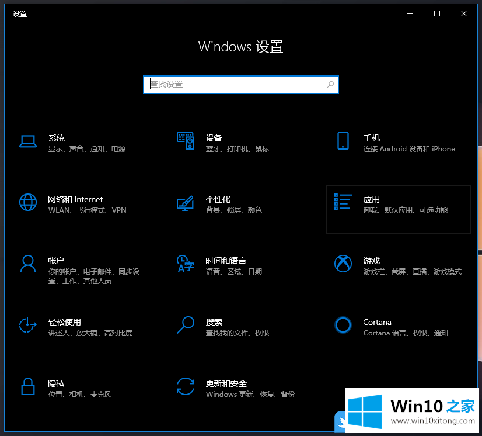Screen dimensions: 482x436
Task: Click the 轻松使用 dashed clock icon
Action: (x=28, y=325)
